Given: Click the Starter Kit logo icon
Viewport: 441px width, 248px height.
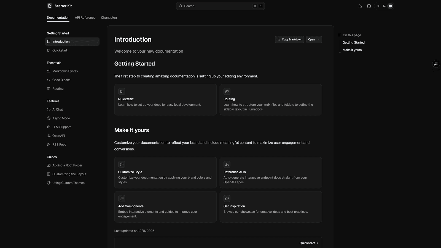Looking at the screenshot, I should tap(50, 6).
